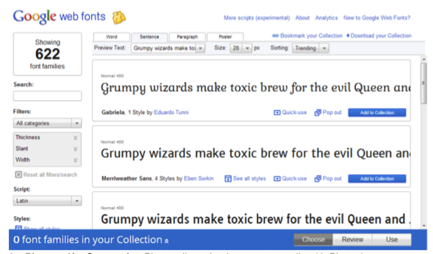Screen dimensions: 433x254
Task: Click See all styles icon for Merriweather Sans
Action: coord(228,179)
